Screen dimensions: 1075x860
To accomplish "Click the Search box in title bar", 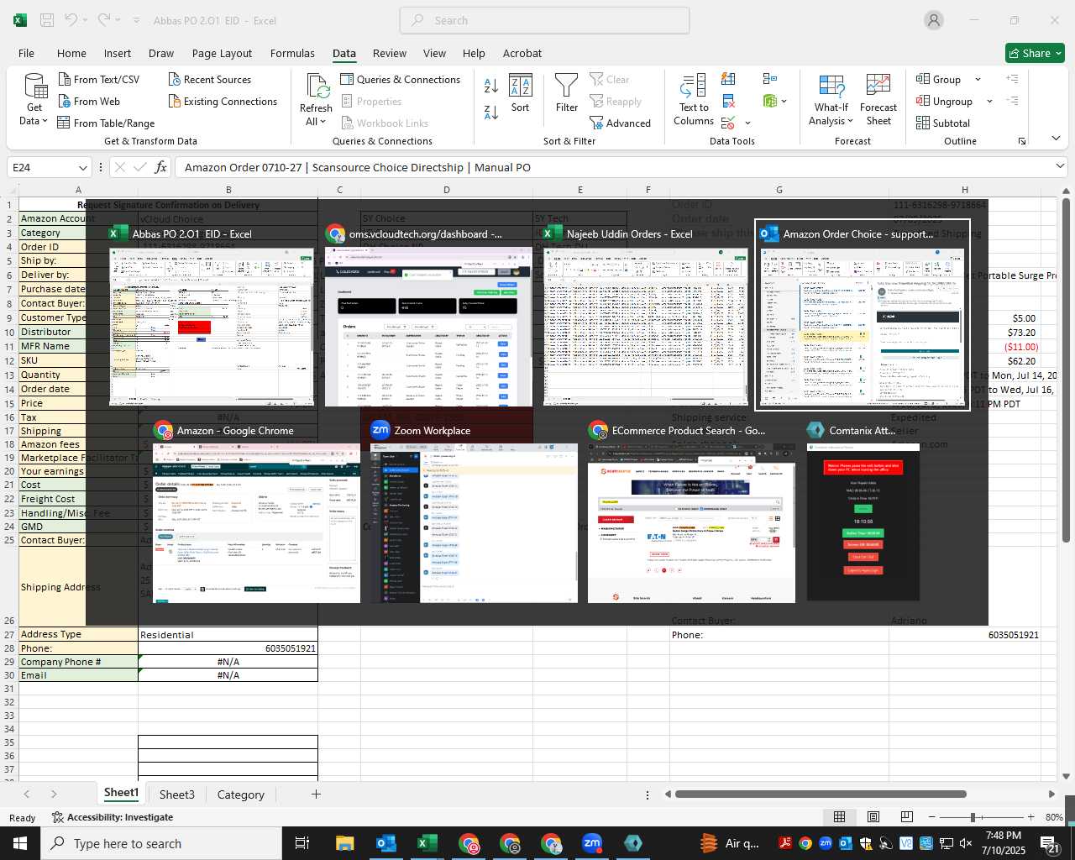I will pyautogui.click(x=544, y=20).
